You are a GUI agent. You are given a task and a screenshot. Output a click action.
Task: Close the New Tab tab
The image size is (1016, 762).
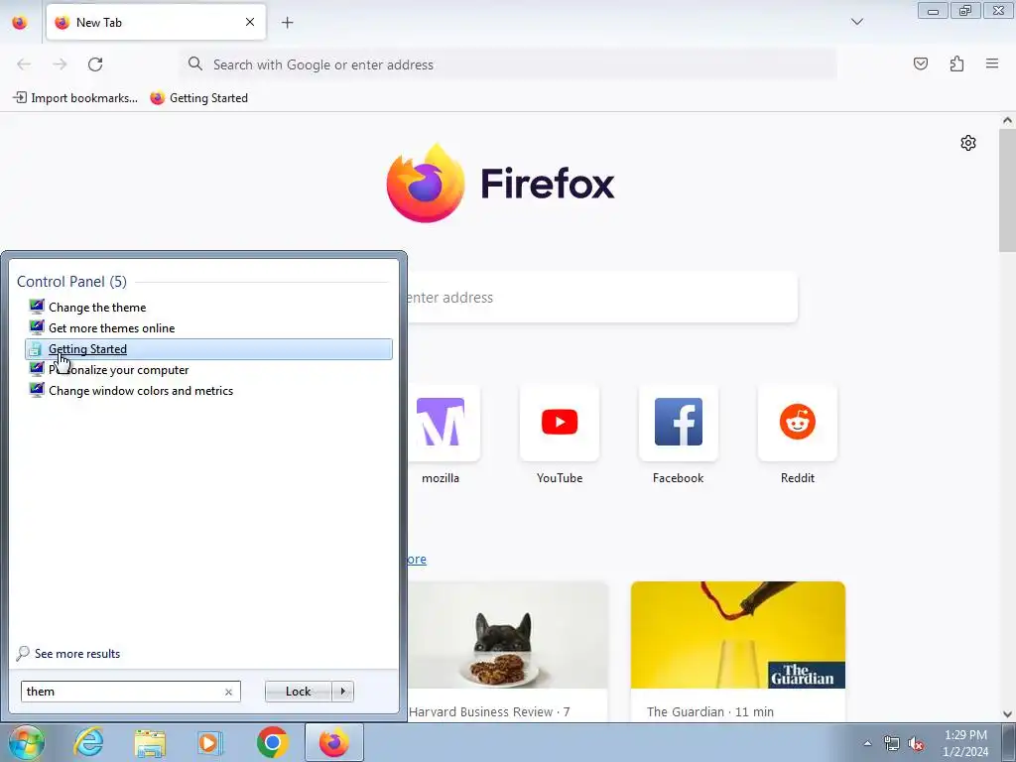tap(250, 22)
